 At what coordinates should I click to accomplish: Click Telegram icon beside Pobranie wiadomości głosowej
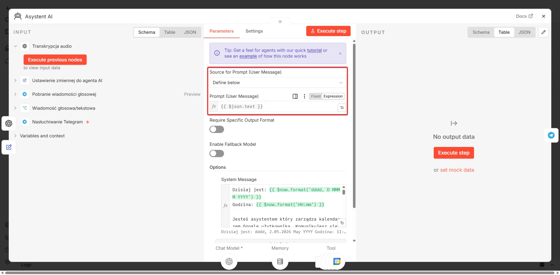(x=25, y=94)
